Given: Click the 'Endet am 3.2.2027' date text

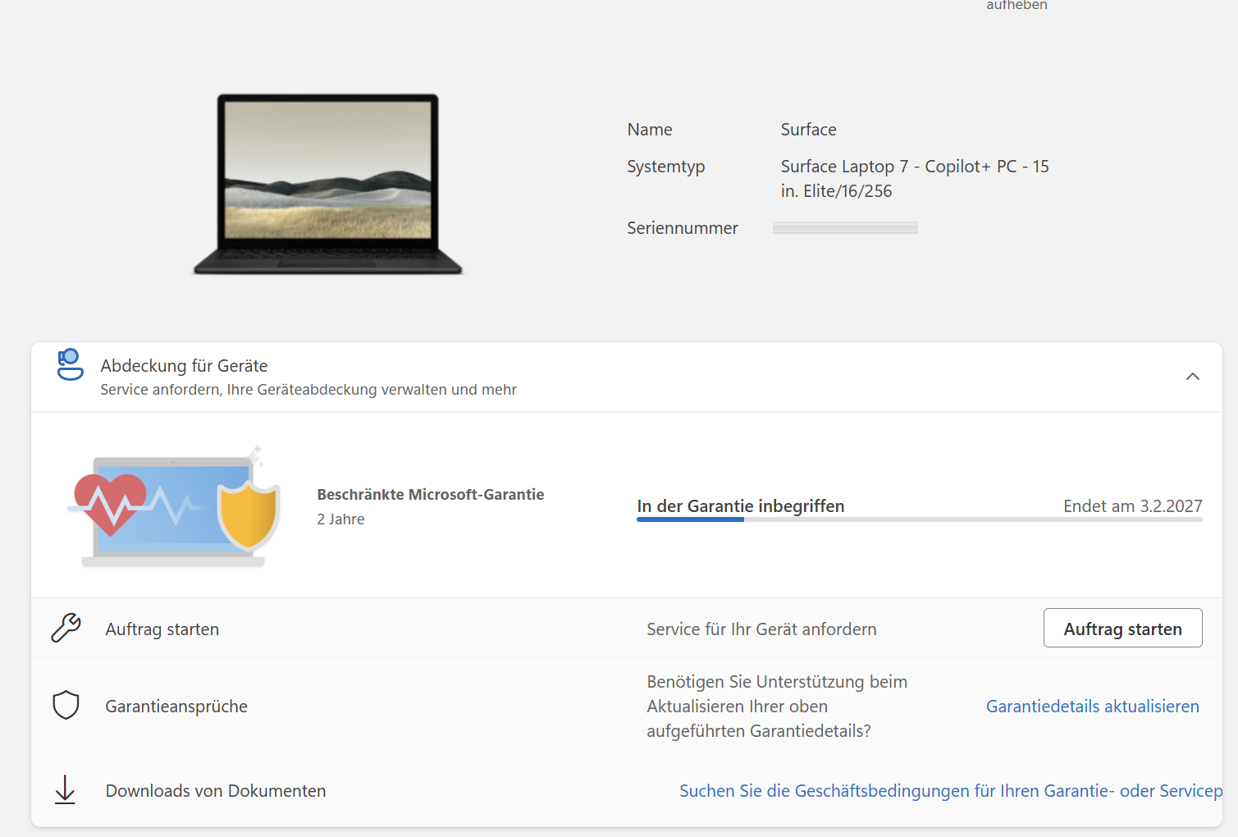Looking at the screenshot, I should 1132,506.
